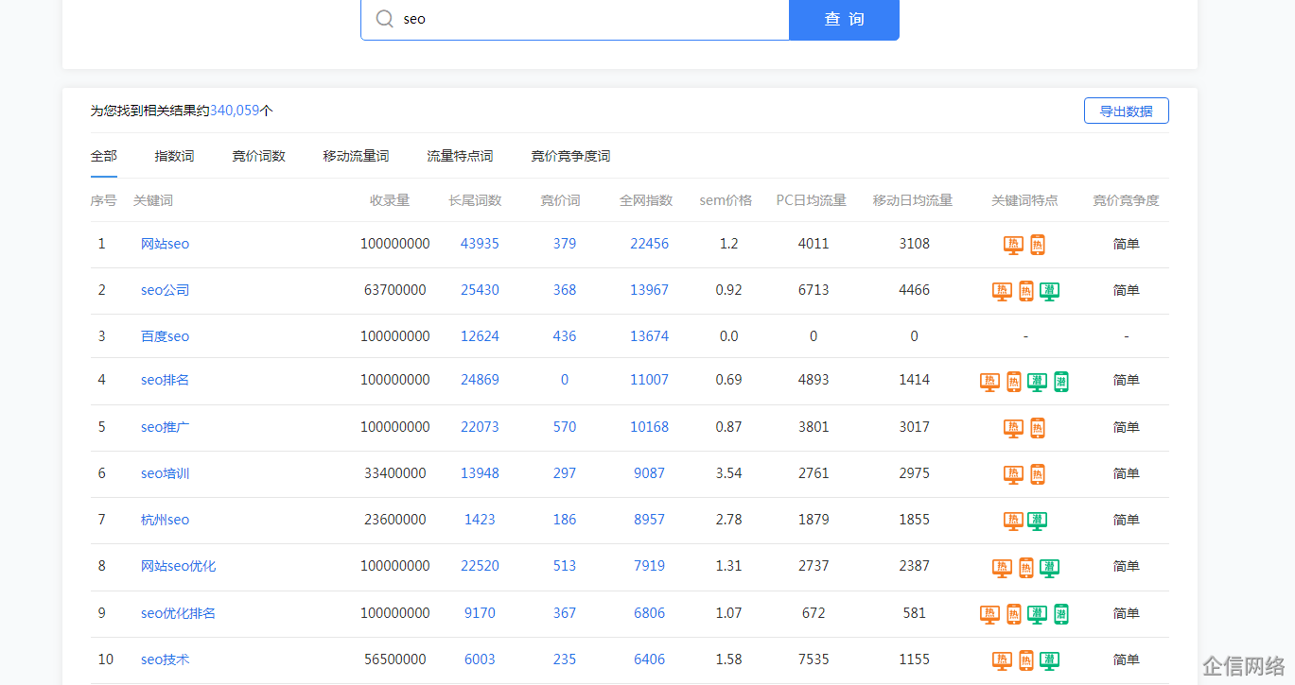Click the green mobile potential icon for seo优化排名
This screenshot has height=685, width=1295.
[x=1060, y=614]
